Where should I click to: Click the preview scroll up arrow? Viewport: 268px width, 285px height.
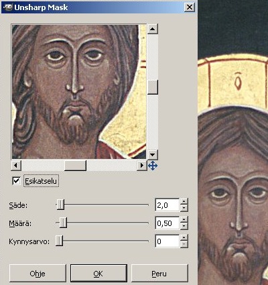coord(153,29)
